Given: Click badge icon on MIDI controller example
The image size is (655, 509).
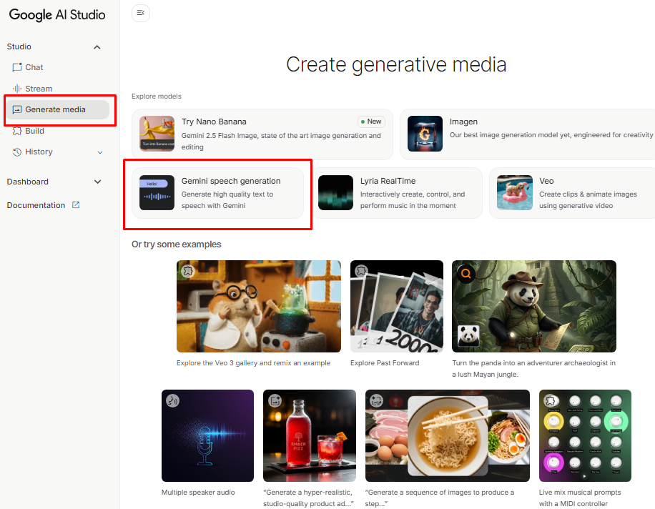Looking at the screenshot, I should 551,401.
